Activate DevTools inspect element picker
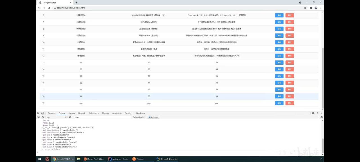Viewport: 360px width, 162px height. (39, 113)
